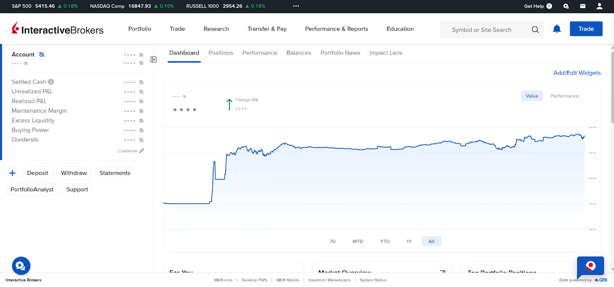
Task: Click the Customize link
Action: [128, 151]
